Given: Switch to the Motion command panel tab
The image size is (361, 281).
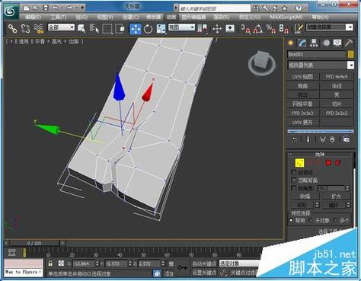Looking at the screenshot, I should tap(326, 43).
